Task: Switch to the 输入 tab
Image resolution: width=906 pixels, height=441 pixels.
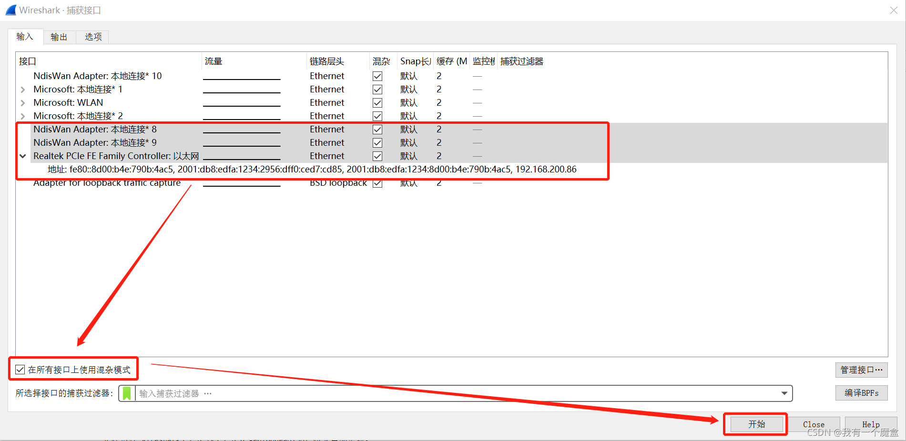Action: [25, 37]
